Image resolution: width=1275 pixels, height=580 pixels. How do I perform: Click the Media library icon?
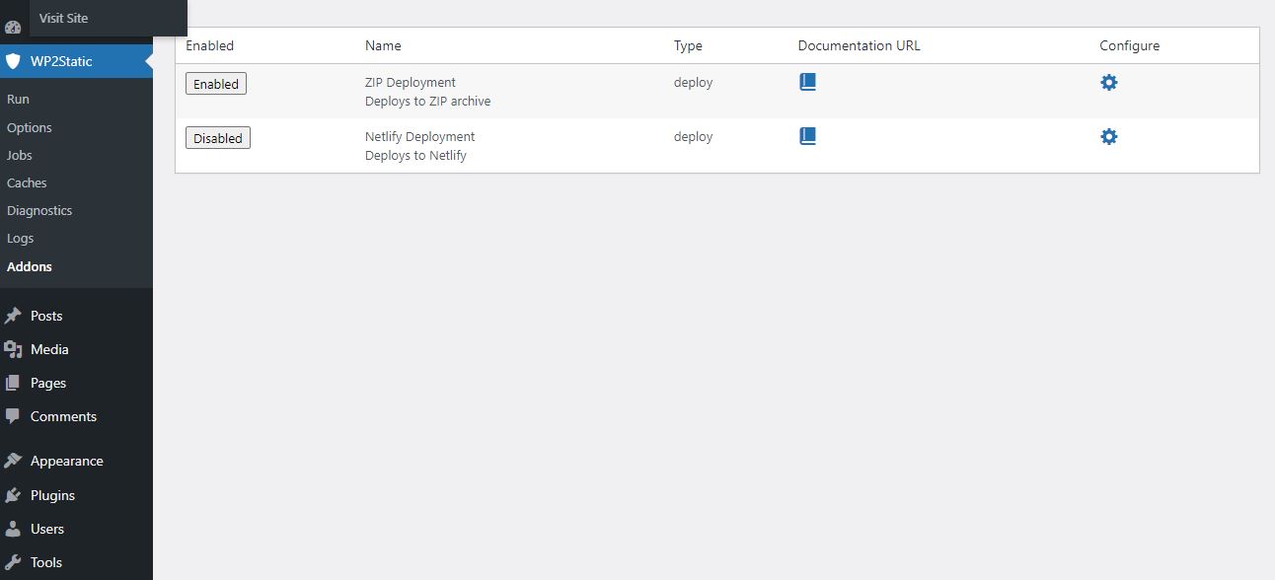(13, 349)
